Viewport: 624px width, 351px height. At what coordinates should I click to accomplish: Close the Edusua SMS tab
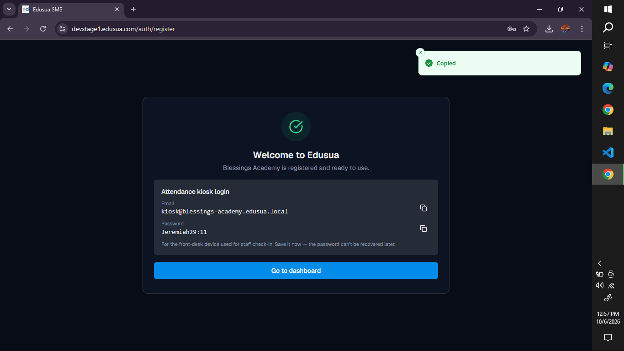tap(117, 9)
